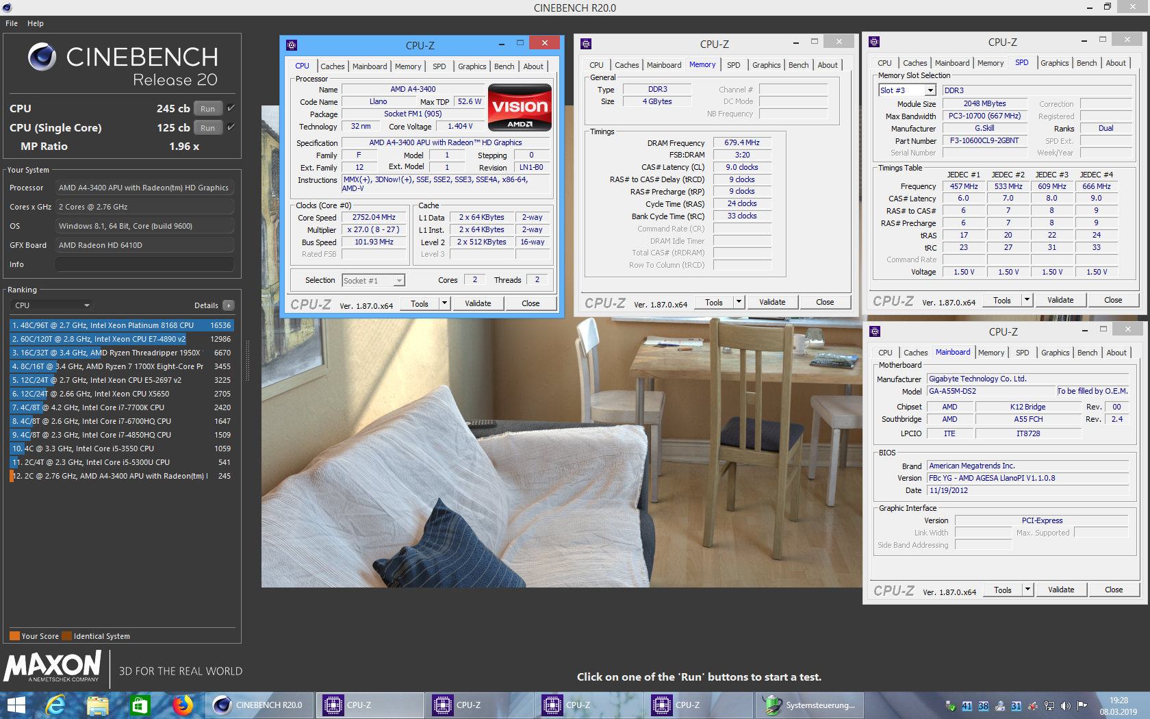This screenshot has height=719, width=1150.
Task: Click the window icon of the CPU-Z CPU tab window
Action: [292, 45]
